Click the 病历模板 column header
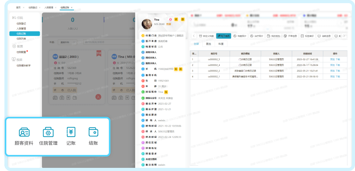Image resolution: width=355 pixels, height=171 pixels. click(245, 54)
